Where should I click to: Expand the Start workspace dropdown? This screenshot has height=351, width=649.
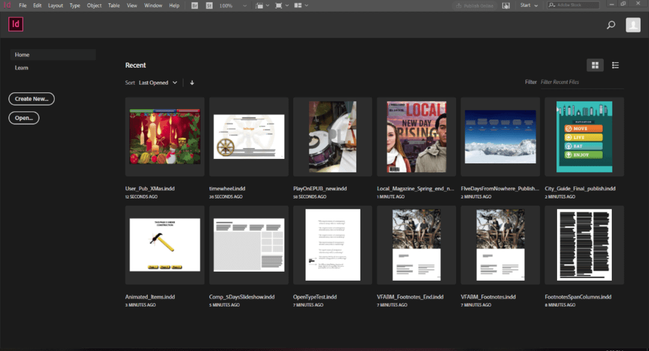tap(529, 5)
